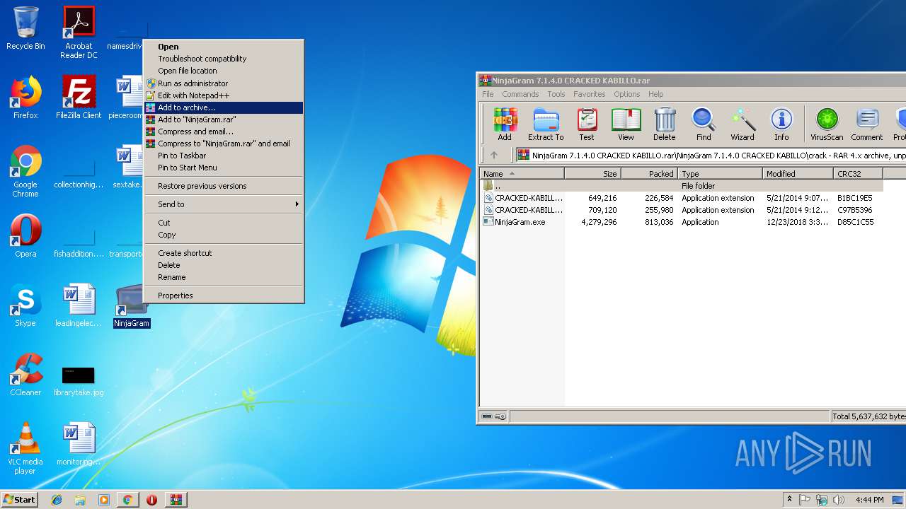
Task: Run VirusScan from WinRAR toolbar
Action: [827, 124]
